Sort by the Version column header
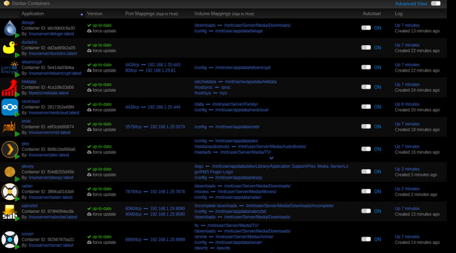Image resolution: width=456 pixels, height=253 pixels. (94, 14)
